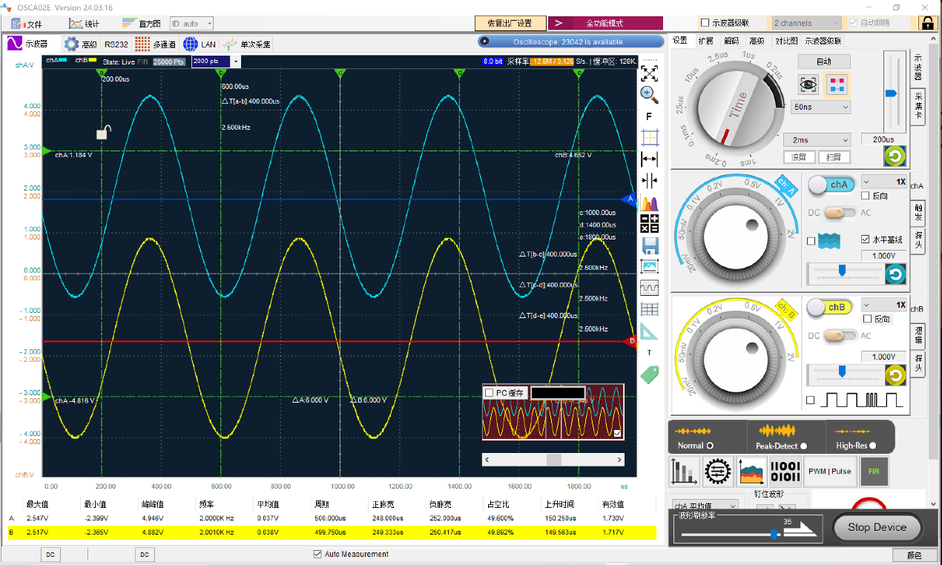The width and height of the screenshot is (942, 565).
Task: Click the green tag label icon
Action: point(650,374)
